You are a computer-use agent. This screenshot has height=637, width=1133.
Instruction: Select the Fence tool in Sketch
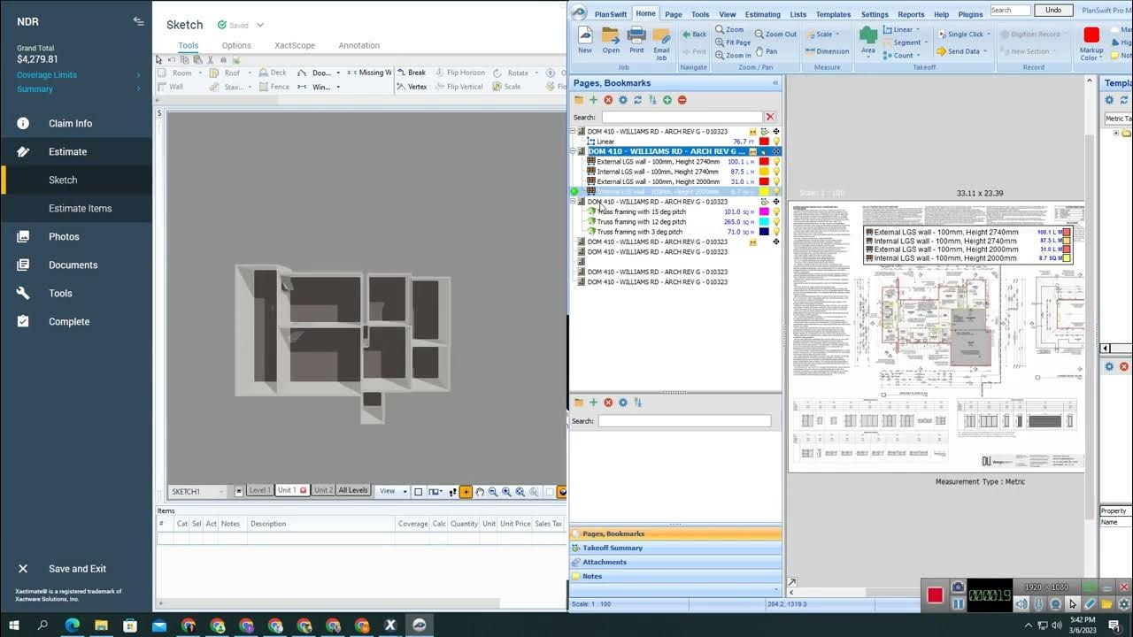pos(273,87)
